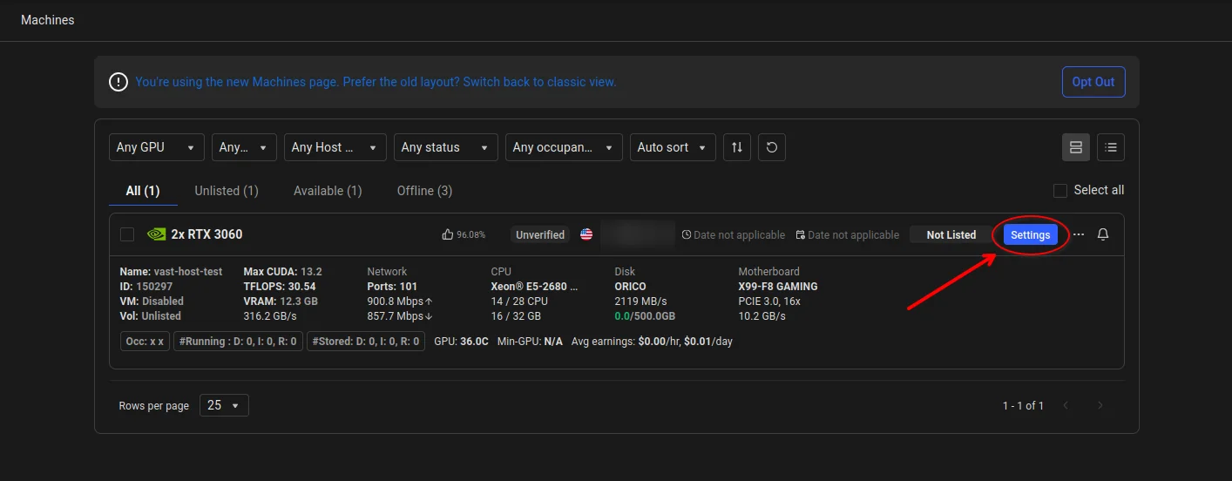1232x481 pixels.
Task: Click the 900.8 Mbps upload speed
Action: [x=400, y=301]
